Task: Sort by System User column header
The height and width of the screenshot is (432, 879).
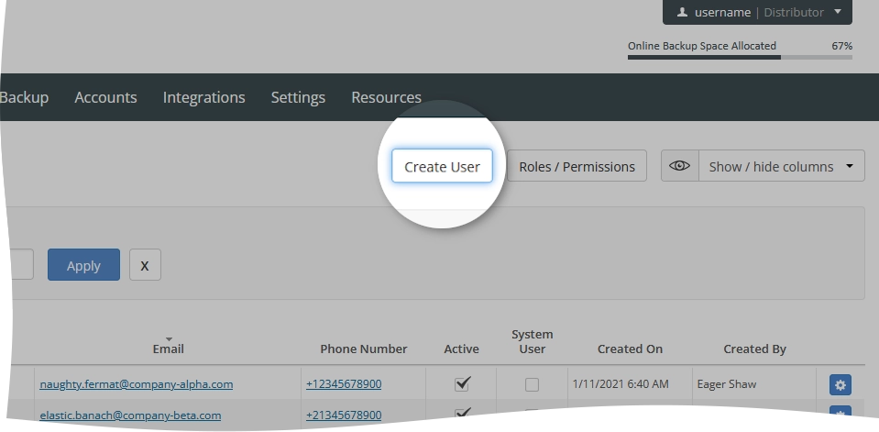Action: 532,342
